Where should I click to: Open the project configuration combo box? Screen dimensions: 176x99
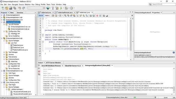click(x=36, y=8)
